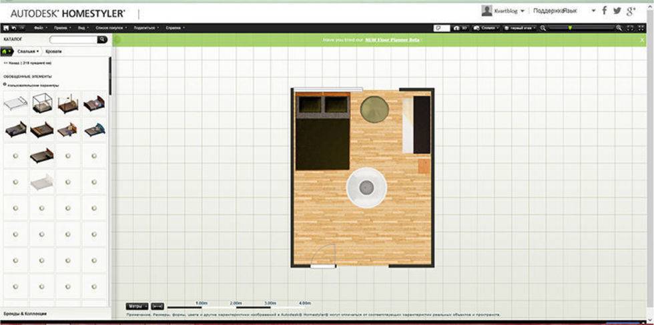The width and height of the screenshot is (654, 325).
Task: Open the Файл menu
Action: [x=39, y=28]
